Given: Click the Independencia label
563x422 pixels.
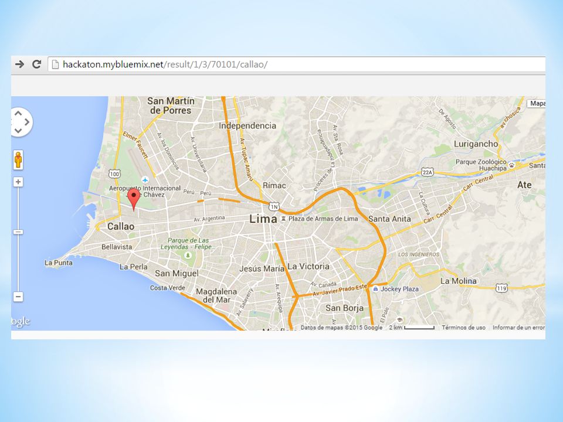Looking at the screenshot, I should coord(247,125).
